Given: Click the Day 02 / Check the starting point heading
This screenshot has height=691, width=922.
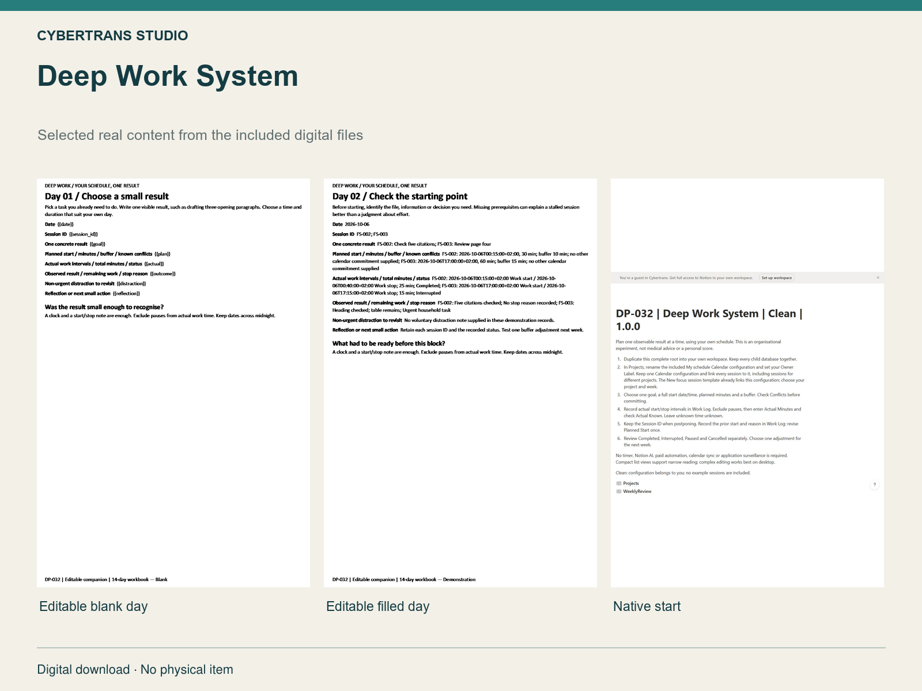Looking at the screenshot, I should pyautogui.click(x=400, y=196).
